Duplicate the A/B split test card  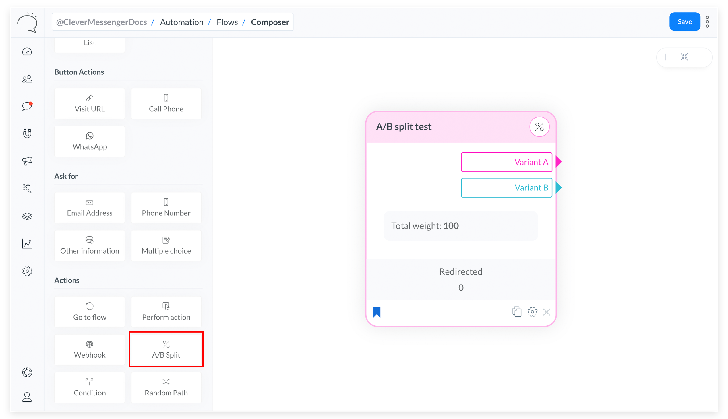517,312
